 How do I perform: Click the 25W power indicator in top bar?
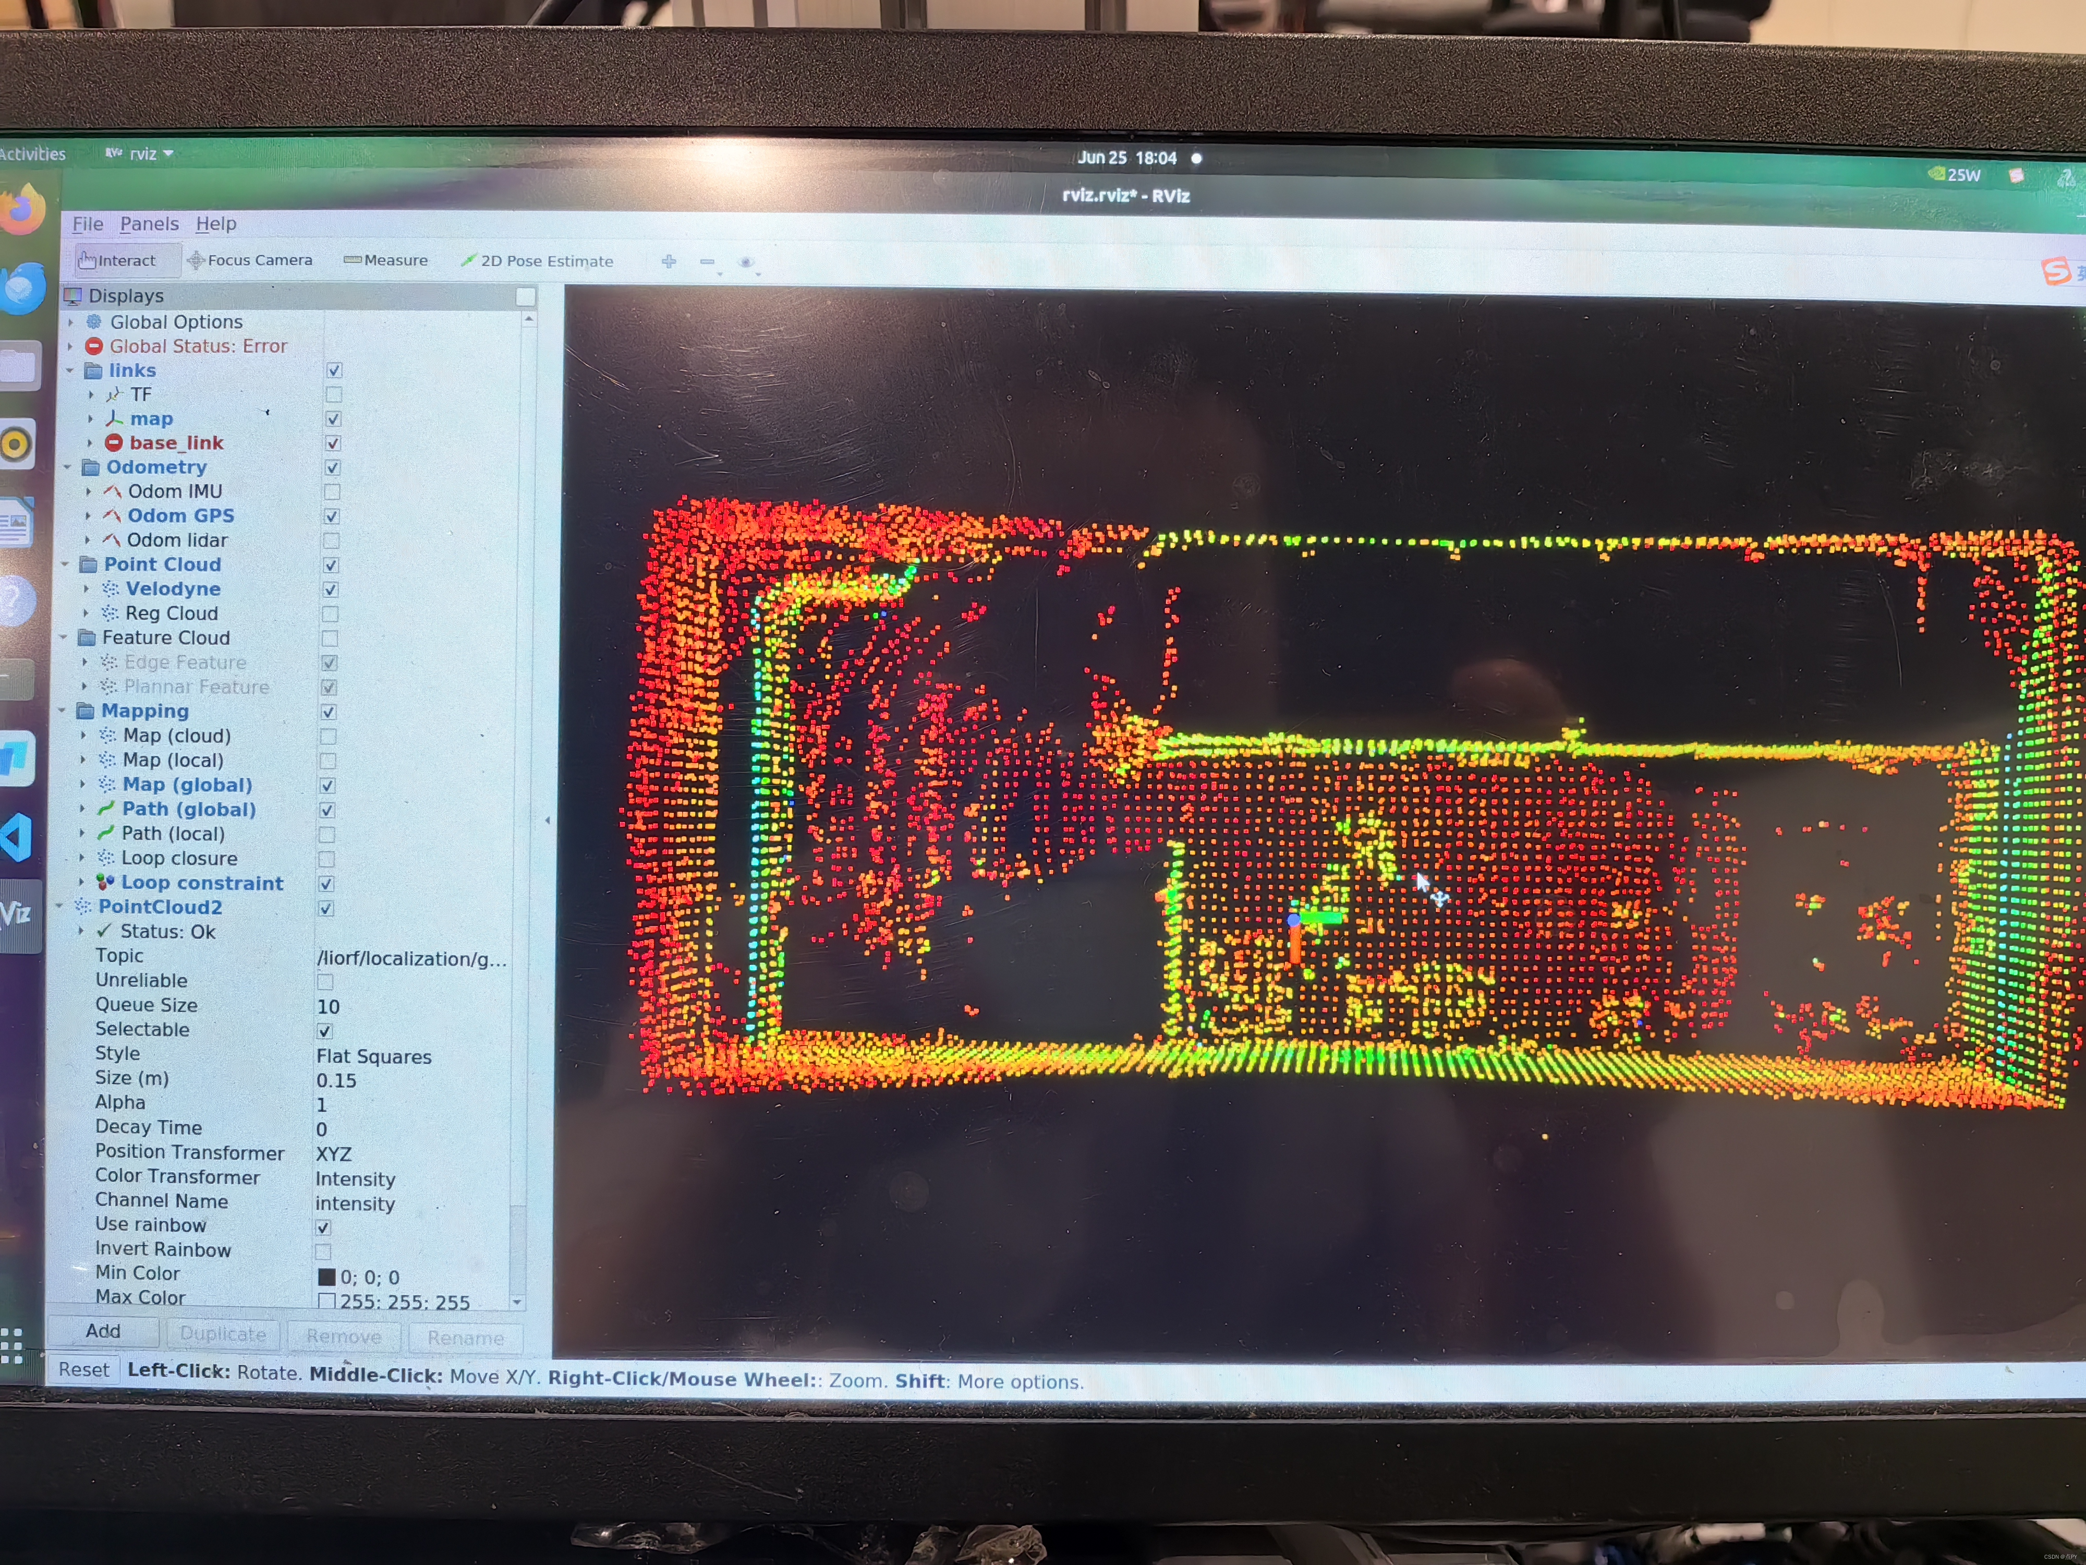tap(1954, 175)
